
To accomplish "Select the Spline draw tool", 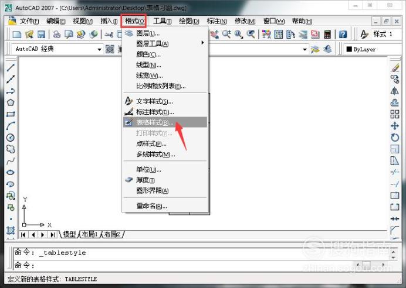I will point(11,161).
